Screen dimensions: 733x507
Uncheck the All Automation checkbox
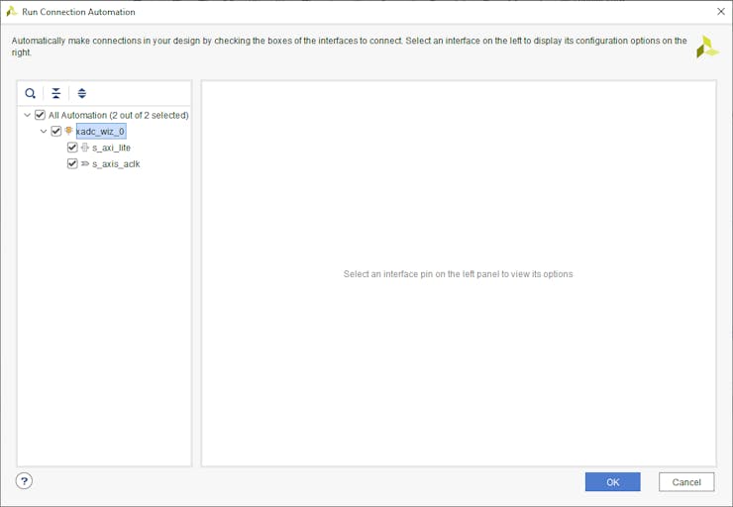click(41, 115)
